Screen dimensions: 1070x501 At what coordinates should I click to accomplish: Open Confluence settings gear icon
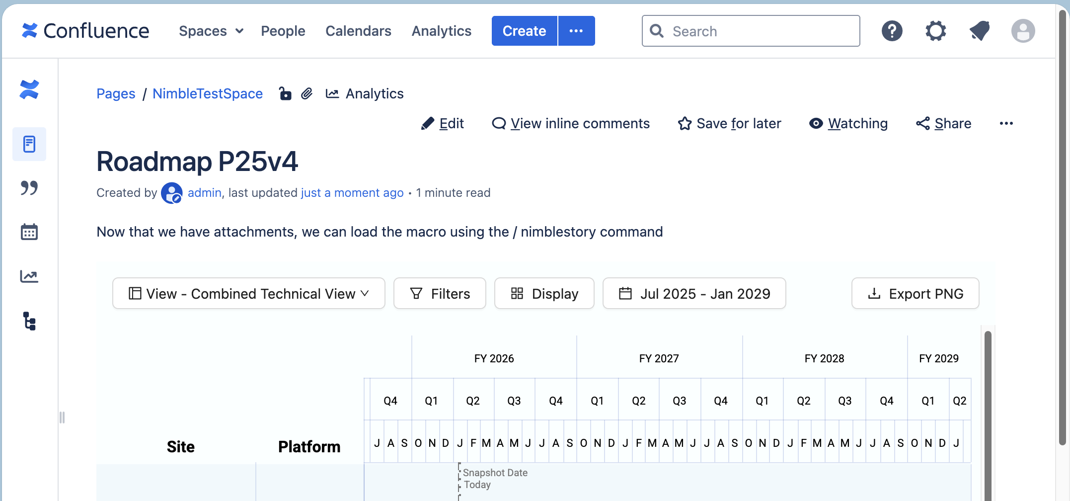click(935, 31)
